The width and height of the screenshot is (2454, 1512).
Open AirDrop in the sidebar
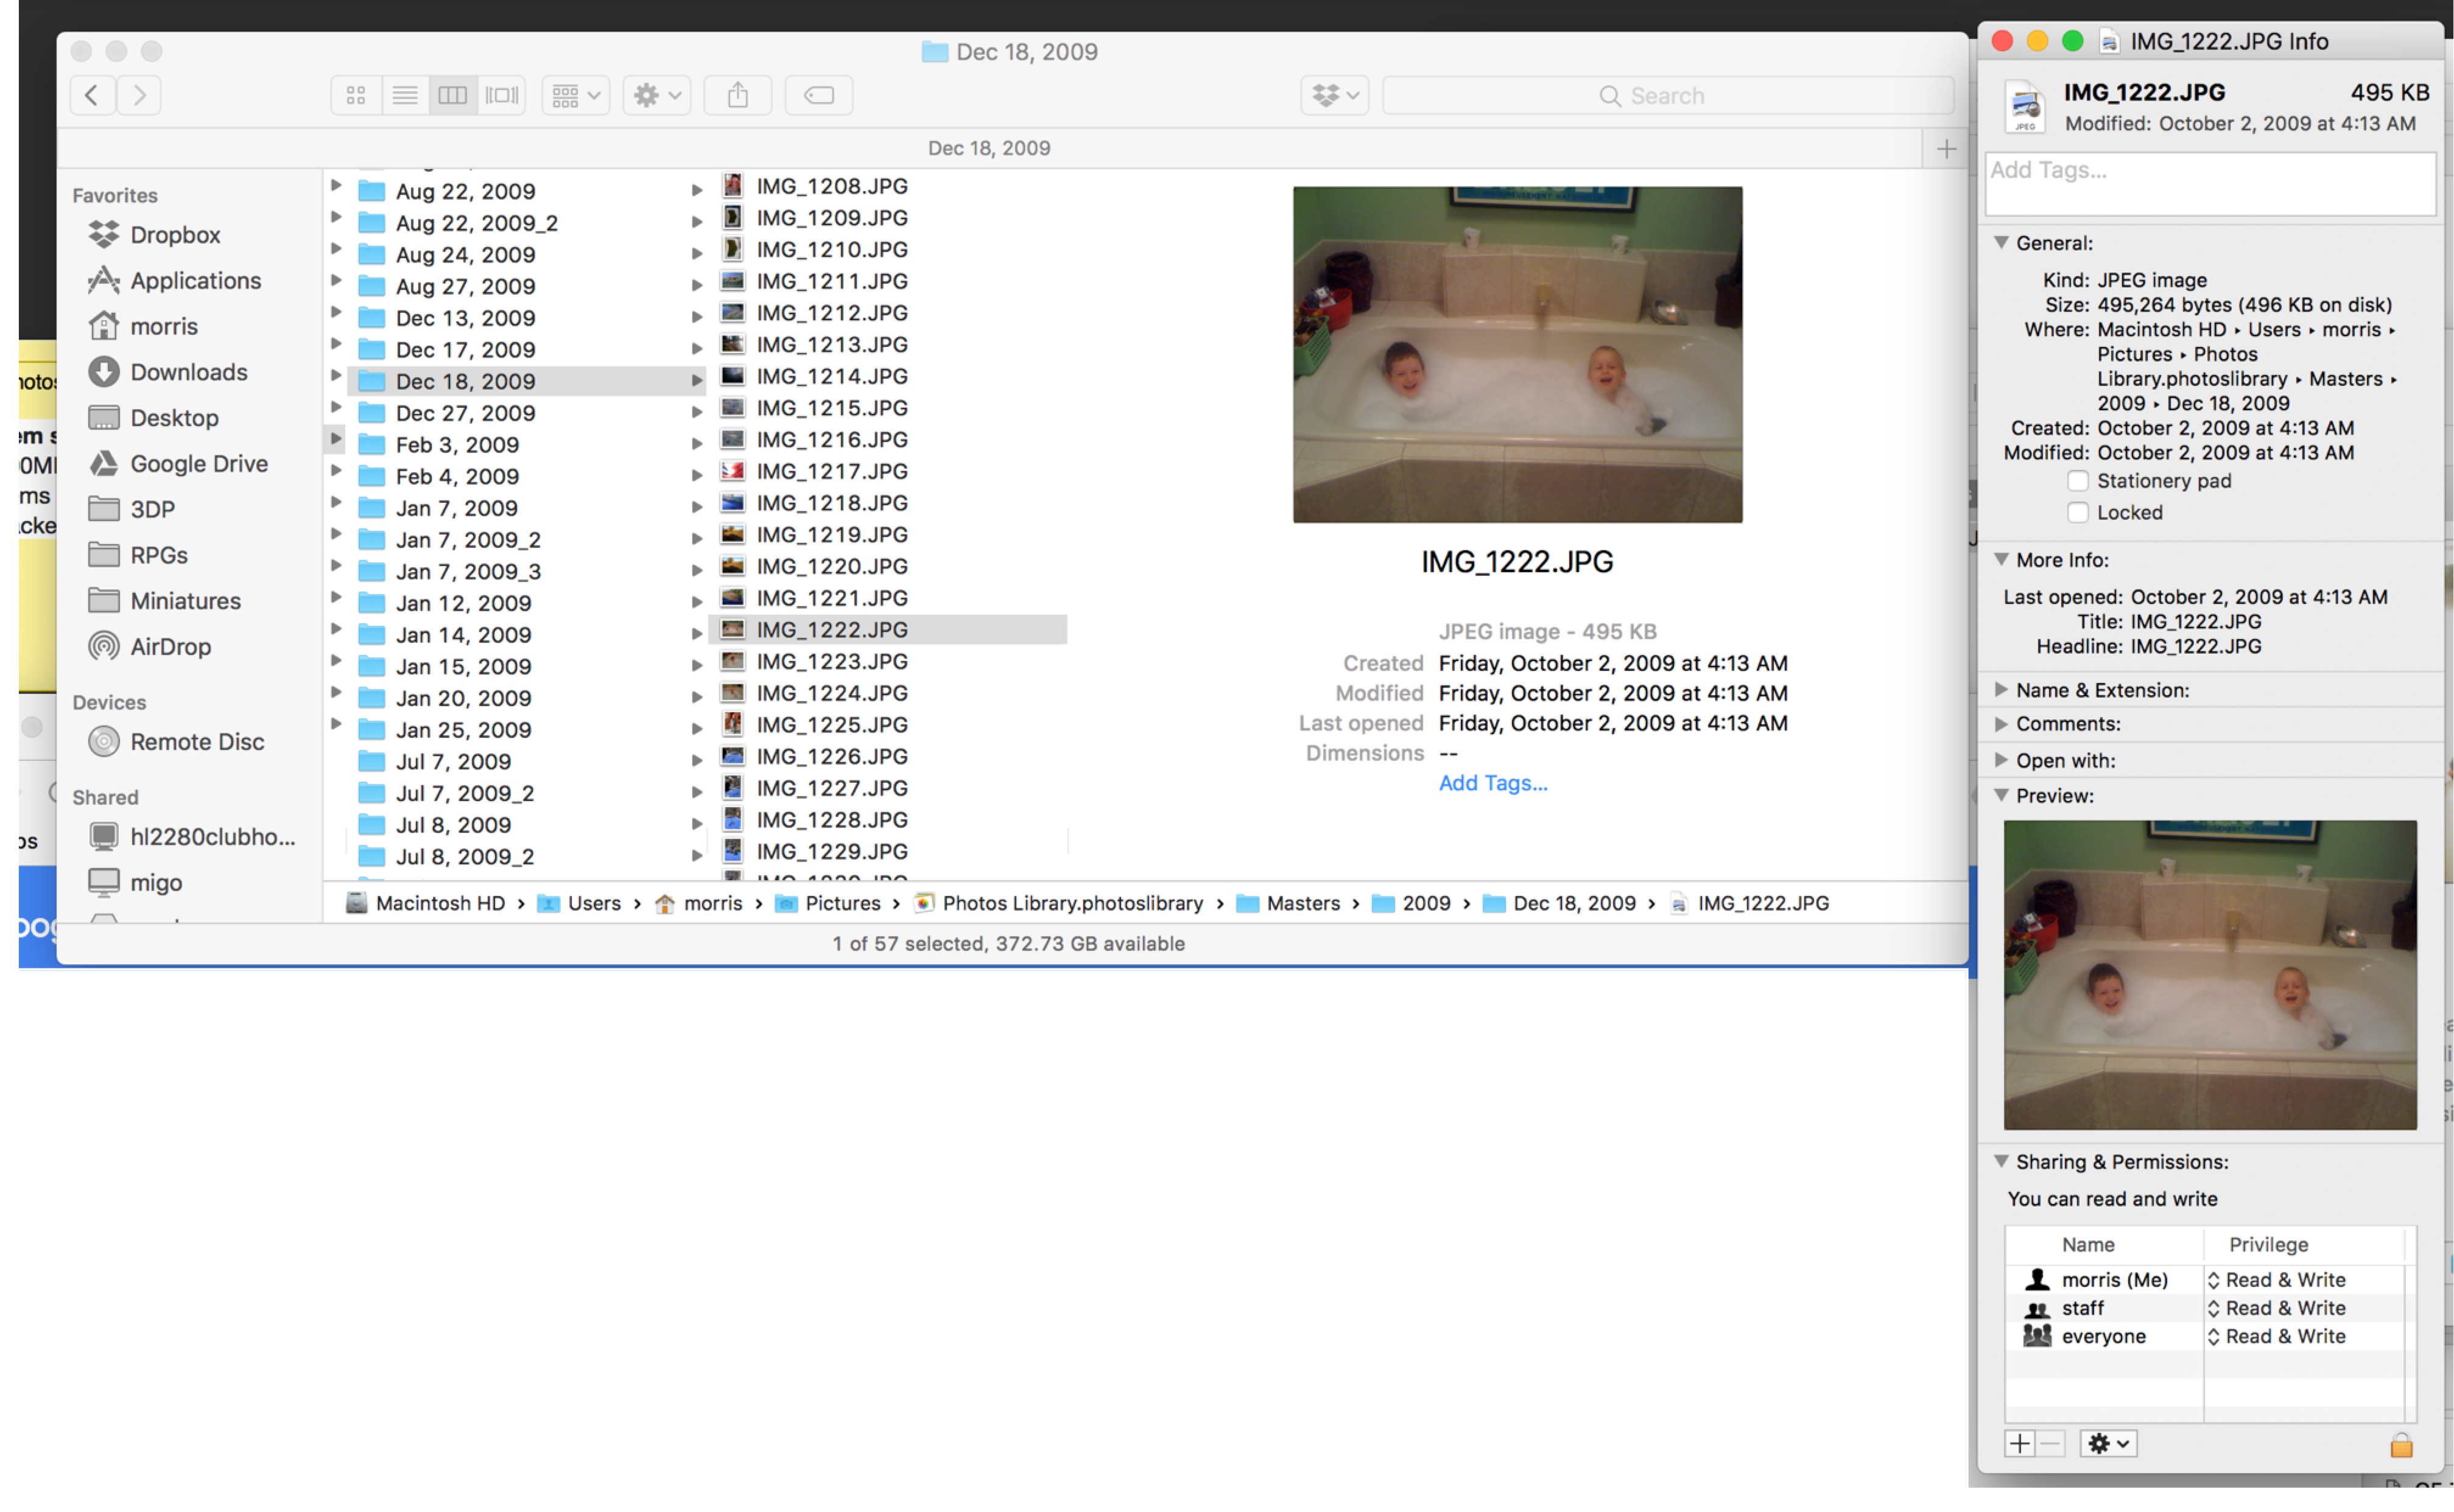pos(170,646)
